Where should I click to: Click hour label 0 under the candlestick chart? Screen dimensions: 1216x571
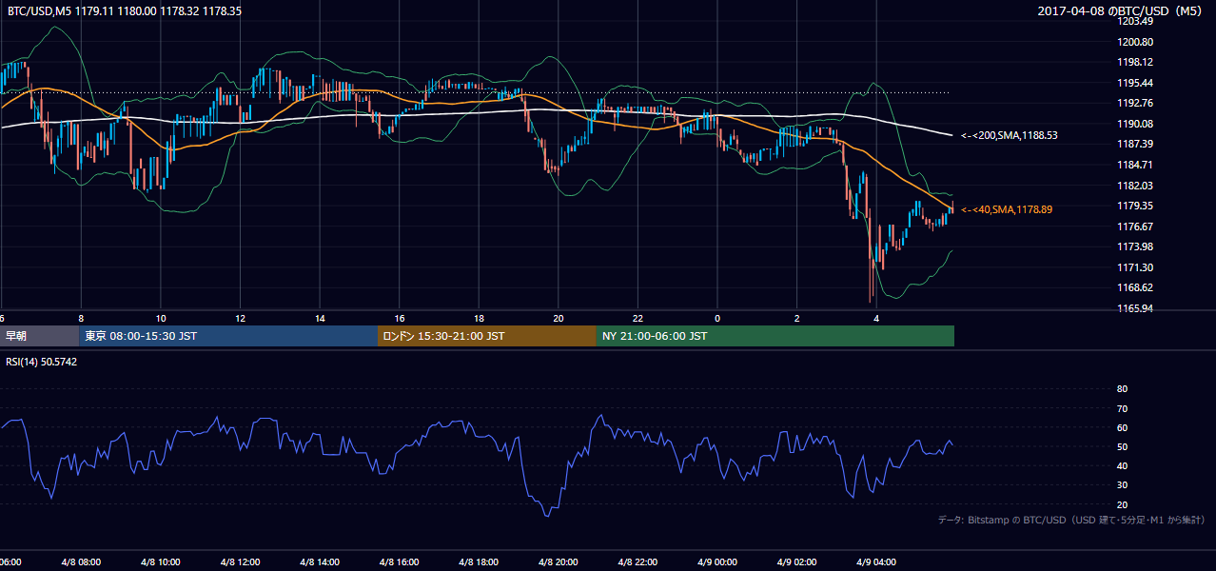point(717,318)
